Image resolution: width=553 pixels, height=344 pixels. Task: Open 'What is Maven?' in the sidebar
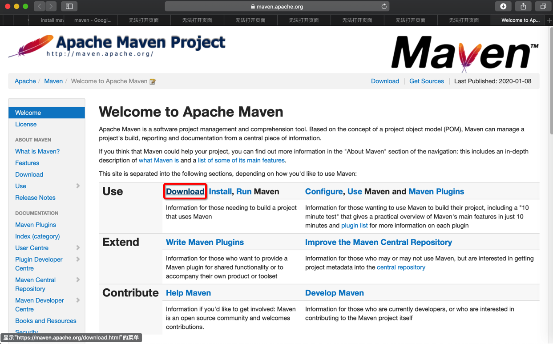click(37, 151)
